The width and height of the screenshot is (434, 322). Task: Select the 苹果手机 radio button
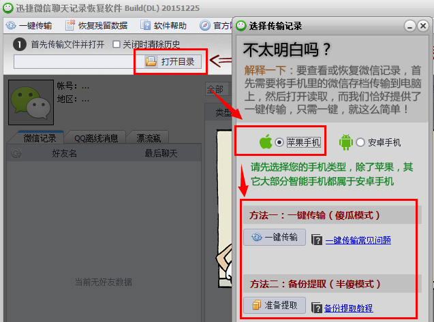[279, 142]
